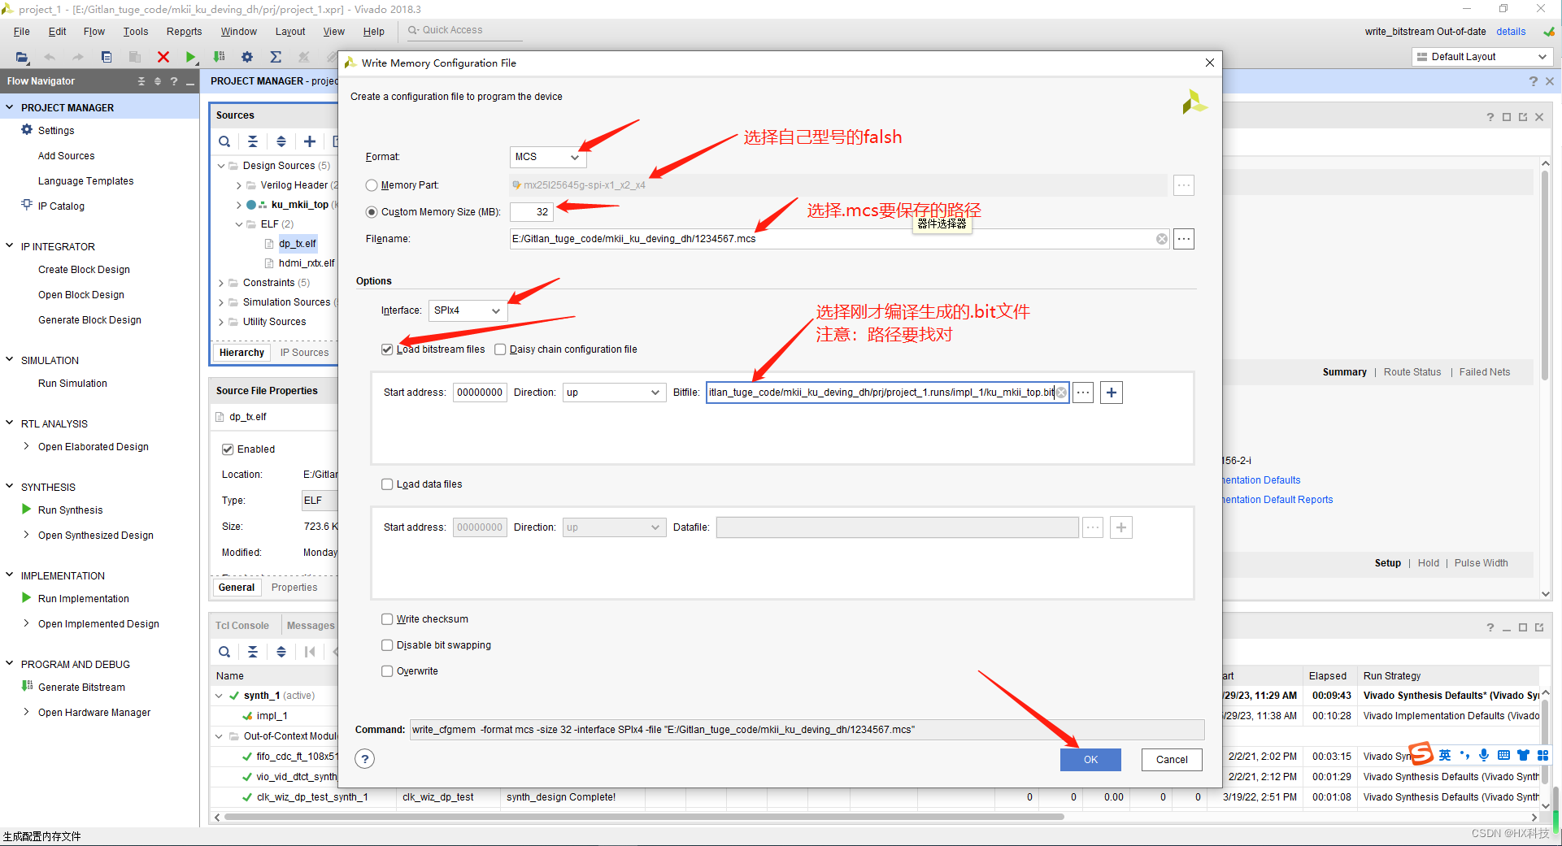
Task: Collapse Design Sources tree node
Action: tap(221, 166)
